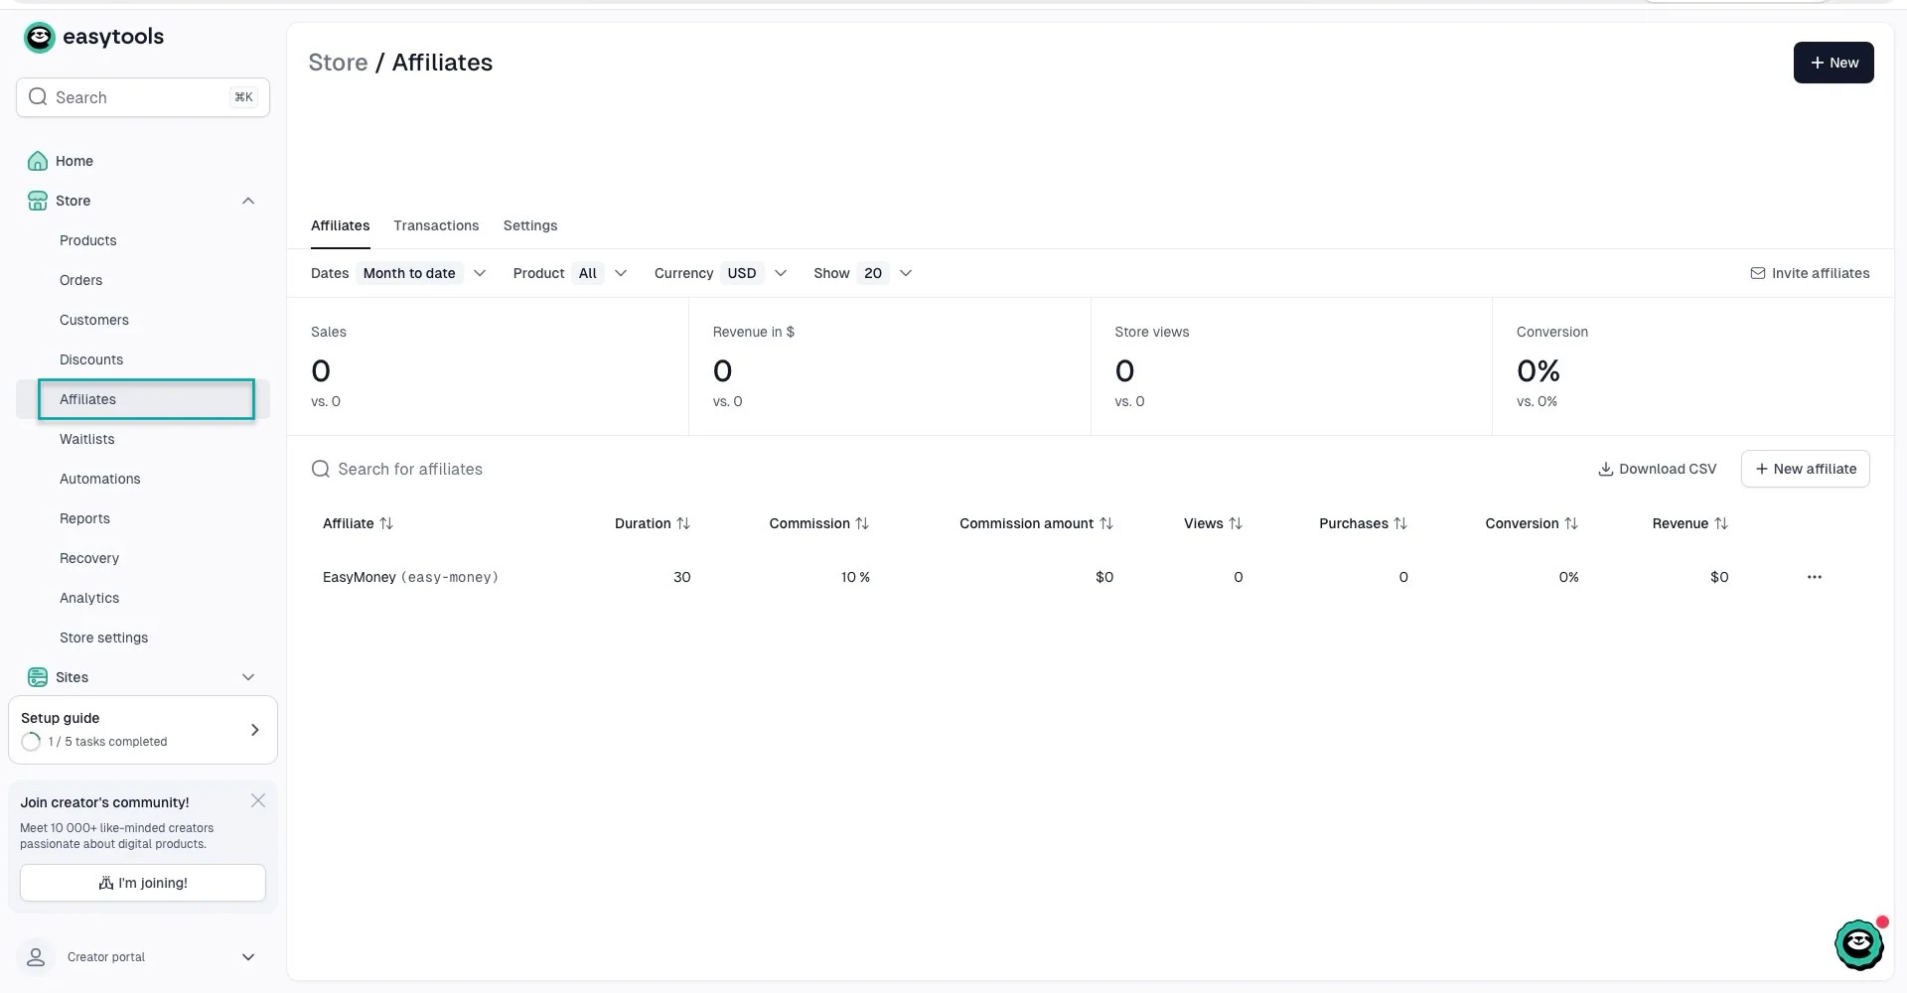Open Discounts in the sidebar
The height and width of the screenshot is (993, 1907).
coord(91,359)
